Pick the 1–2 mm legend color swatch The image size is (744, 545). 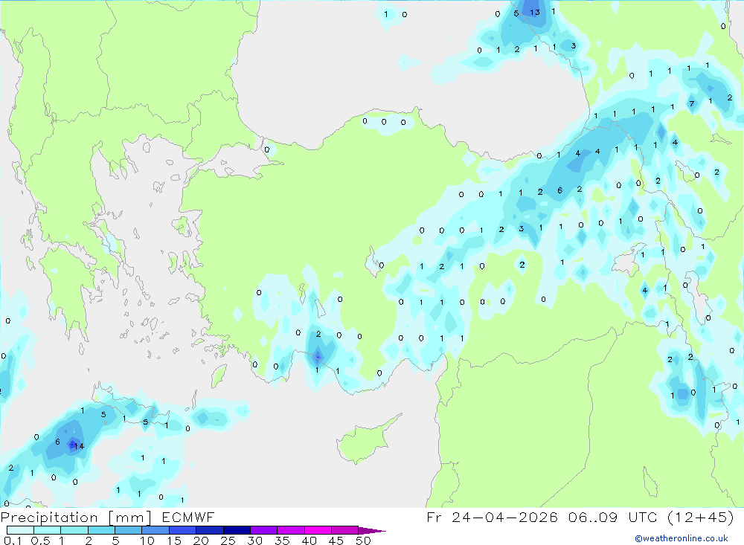point(74,530)
